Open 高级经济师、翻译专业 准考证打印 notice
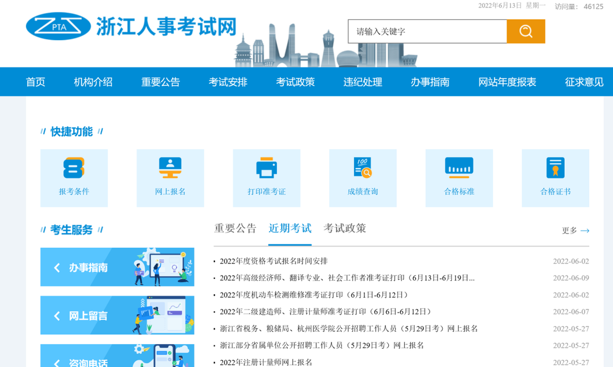This screenshot has width=613, height=367. (x=347, y=278)
